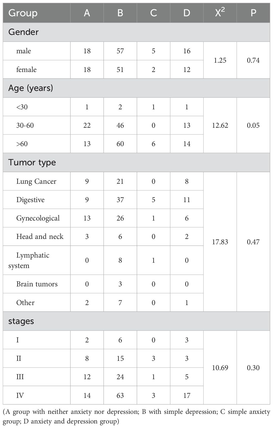Image resolution: width=273 pixels, height=428 pixels.
Task: Select the P column header
Action: 253,13
